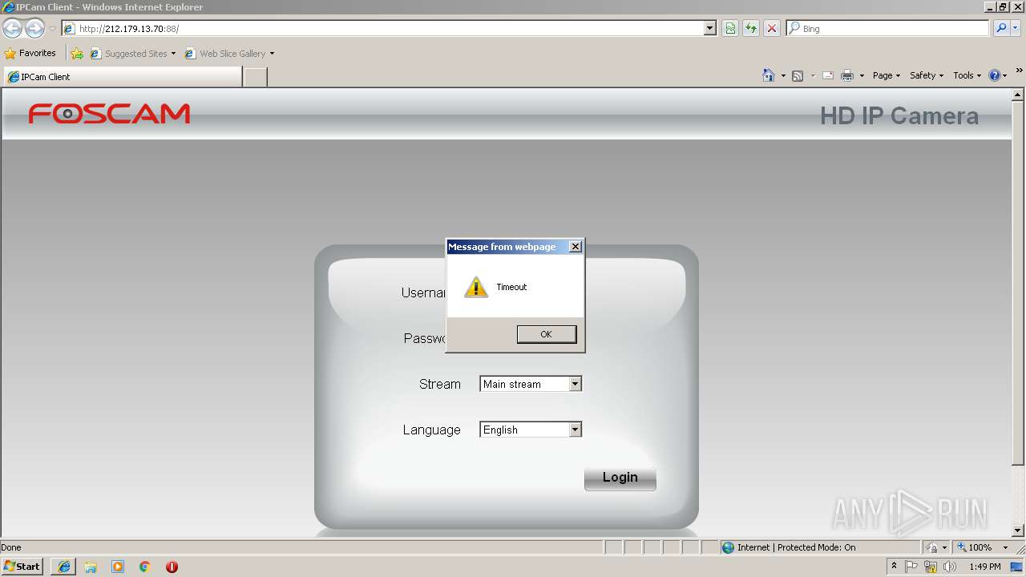Show hidden system tray icons
Viewport: 1026px width, 577px height.
[x=894, y=567]
